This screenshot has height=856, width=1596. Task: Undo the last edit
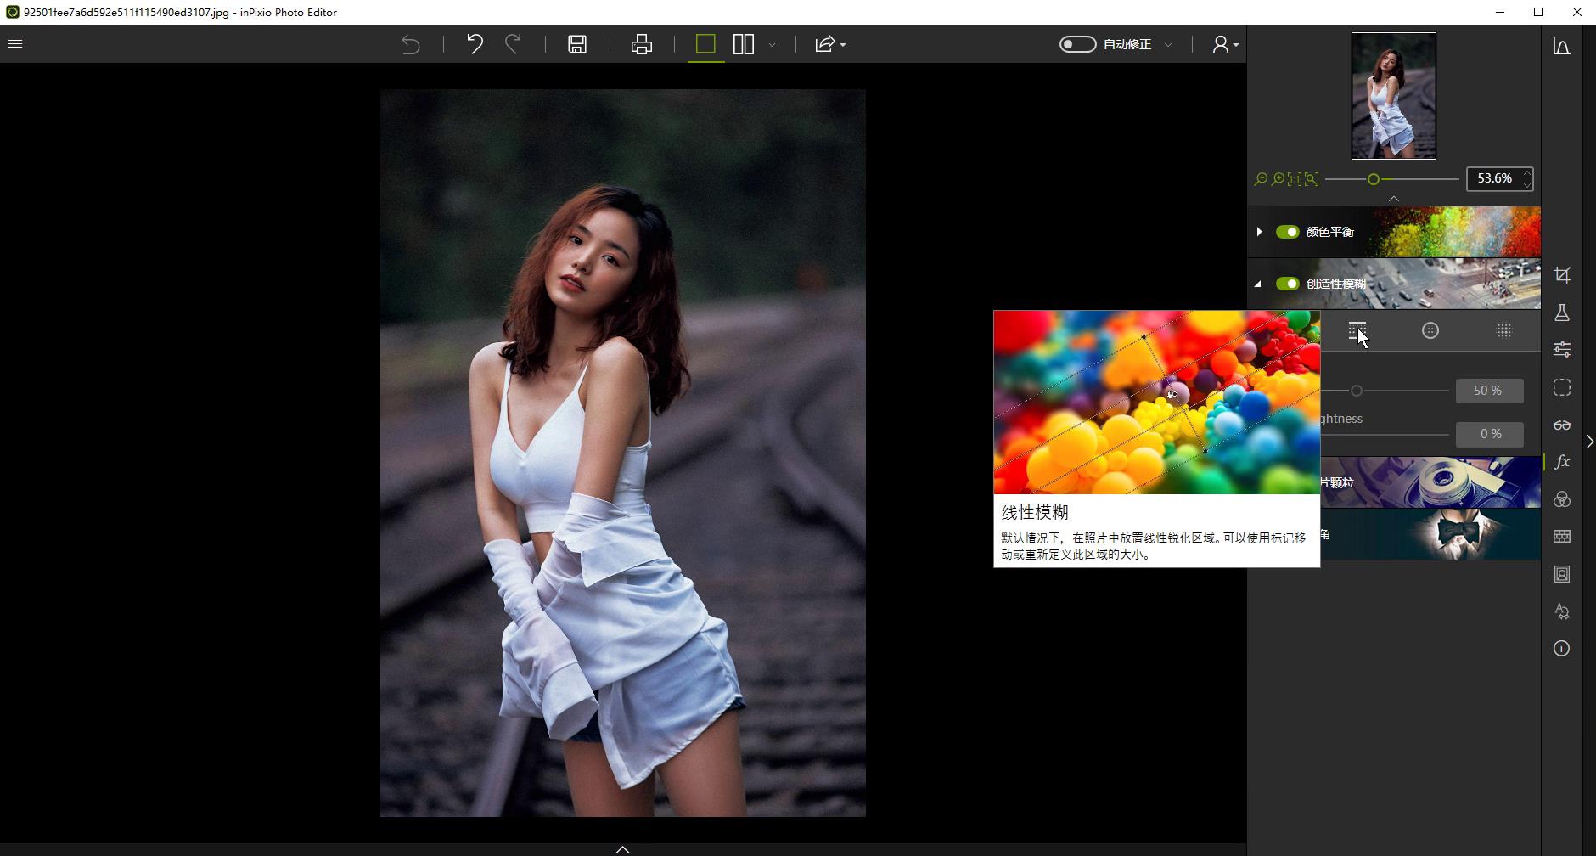475,44
